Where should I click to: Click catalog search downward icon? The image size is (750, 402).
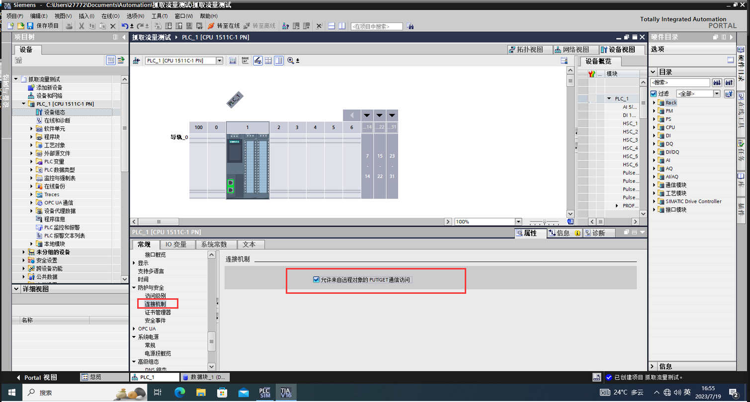pos(717,82)
